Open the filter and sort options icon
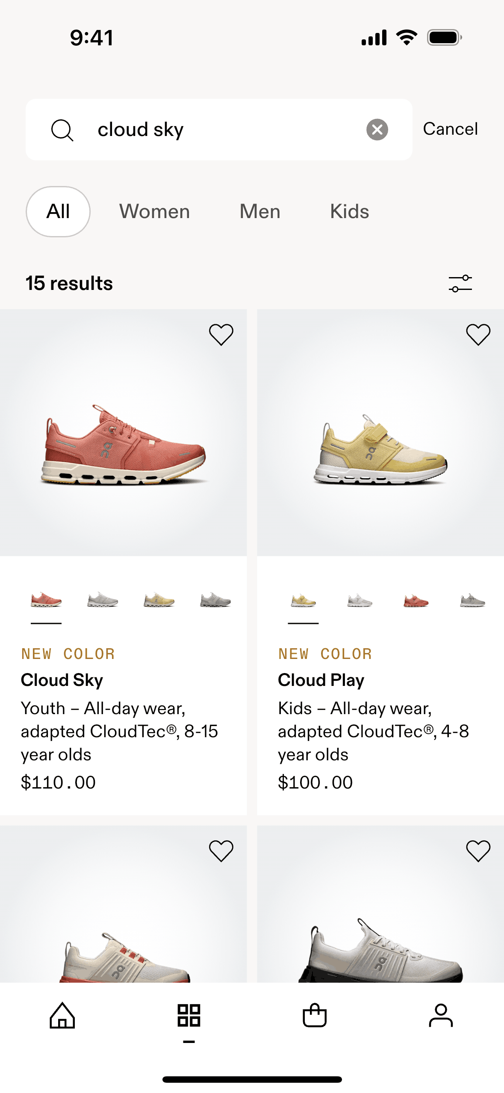Viewport: 504px width, 1093px height. [460, 284]
